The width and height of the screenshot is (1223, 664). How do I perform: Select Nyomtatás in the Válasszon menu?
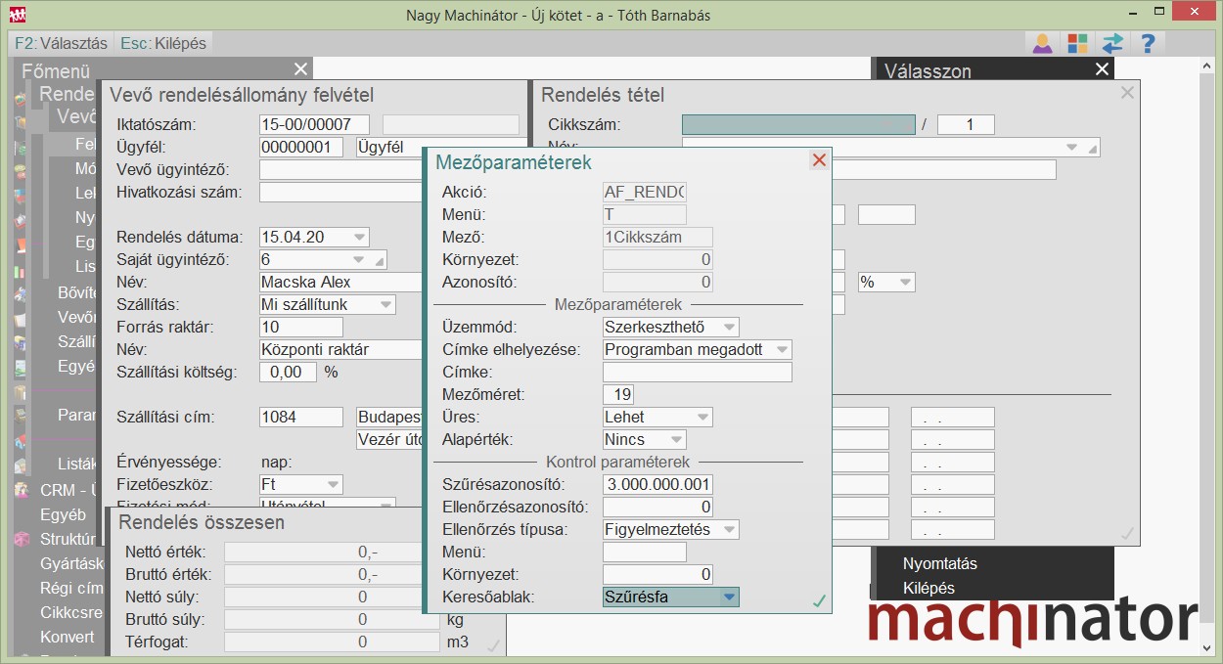(939, 563)
